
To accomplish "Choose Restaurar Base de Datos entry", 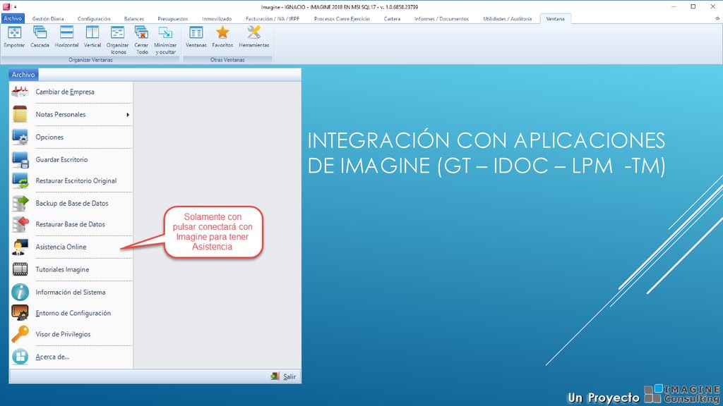I will 71,224.
